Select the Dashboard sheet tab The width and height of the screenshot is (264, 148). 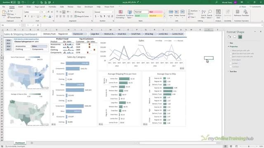[x=20, y=143]
